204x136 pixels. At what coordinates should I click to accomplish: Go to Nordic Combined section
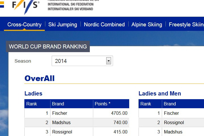pos(104,24)
